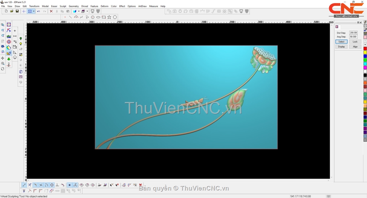This screenshot has width=367, height=198.
Task: Click the angle measure icon
Action: (15, 53)
